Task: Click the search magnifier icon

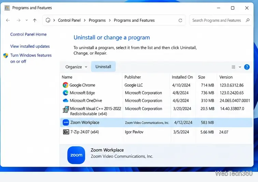Action: 248,20
